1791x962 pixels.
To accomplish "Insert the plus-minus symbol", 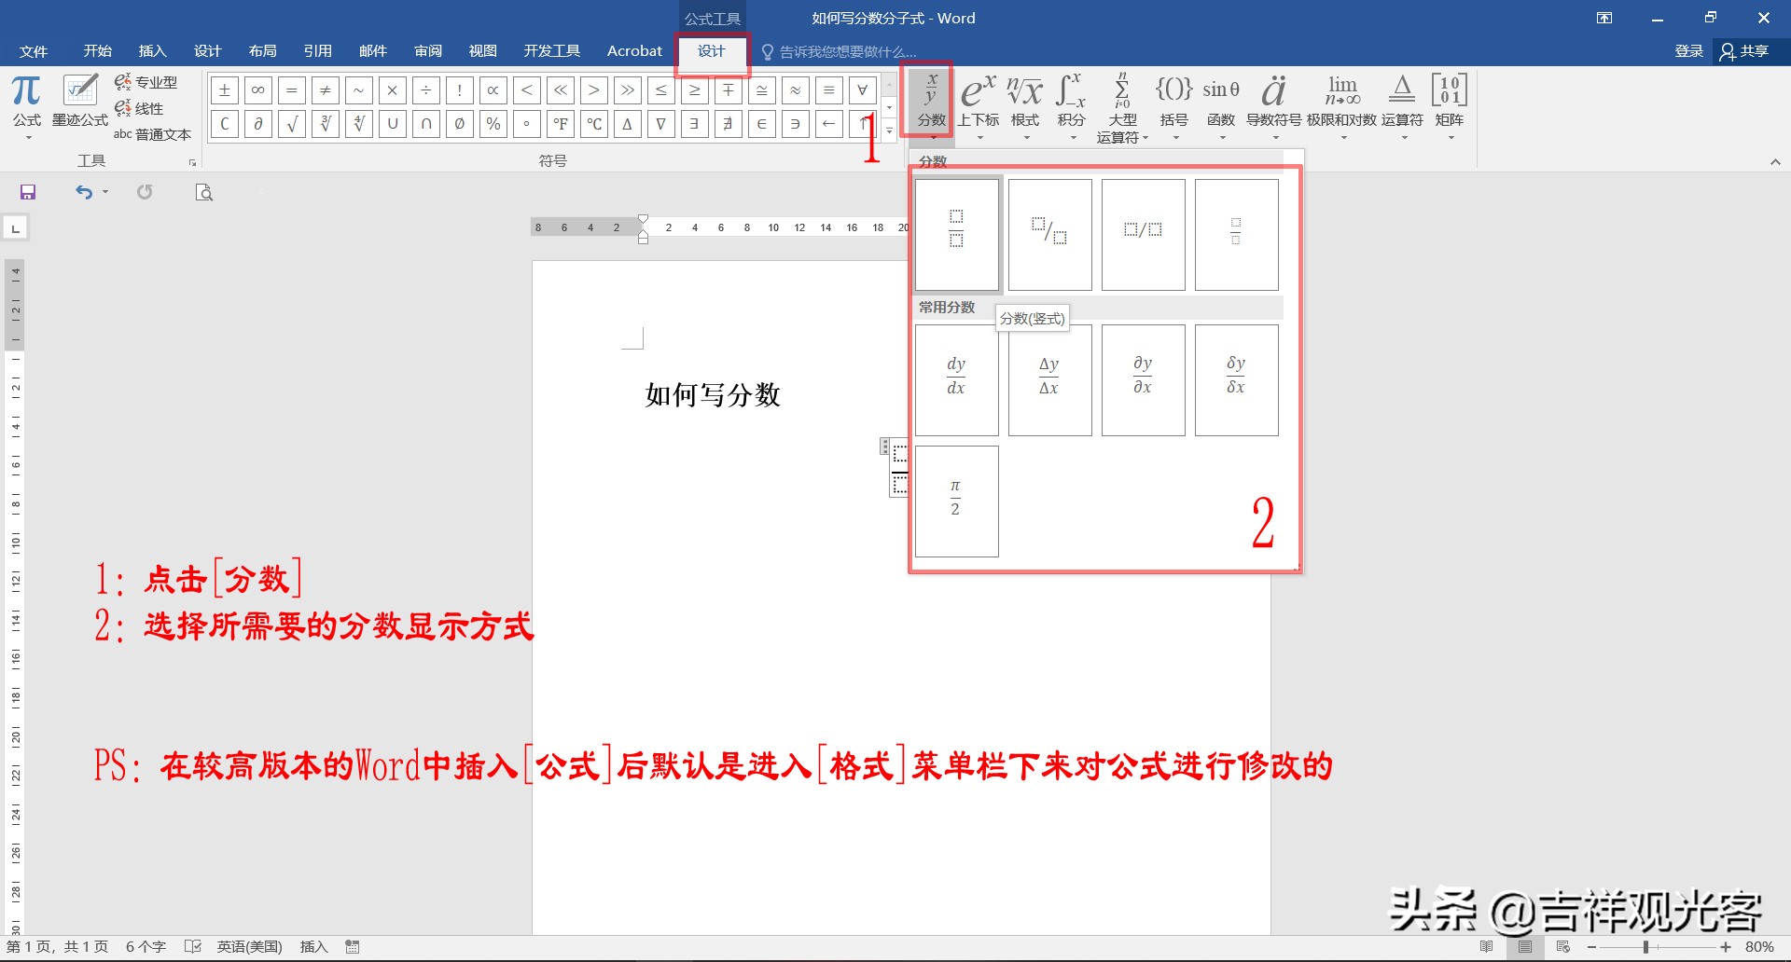I will point(224,89).
